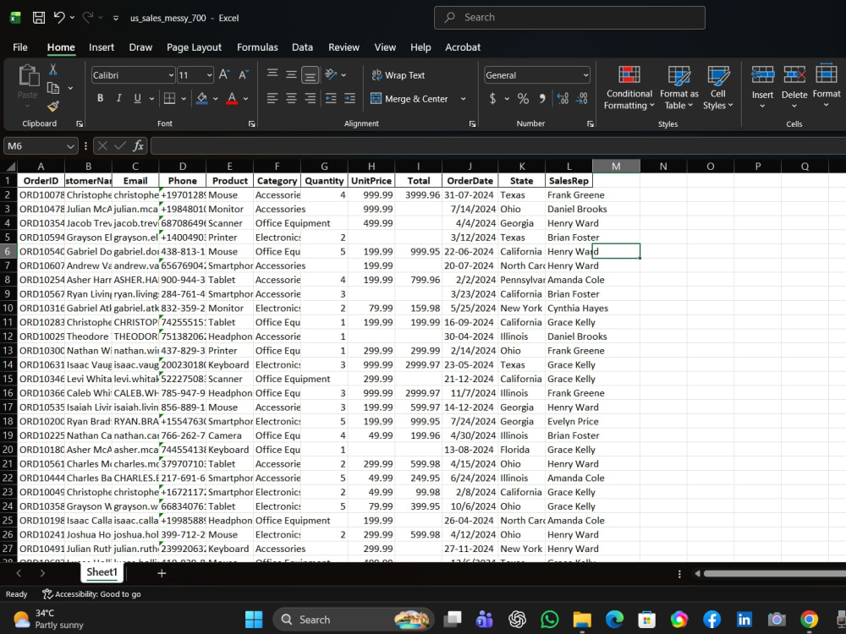This screenshot has width=846, height=634.
Task: Toggle Bold formatting
Action: 101,98
